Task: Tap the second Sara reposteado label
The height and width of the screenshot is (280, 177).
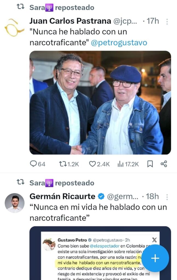Action: tap(62, 183)
